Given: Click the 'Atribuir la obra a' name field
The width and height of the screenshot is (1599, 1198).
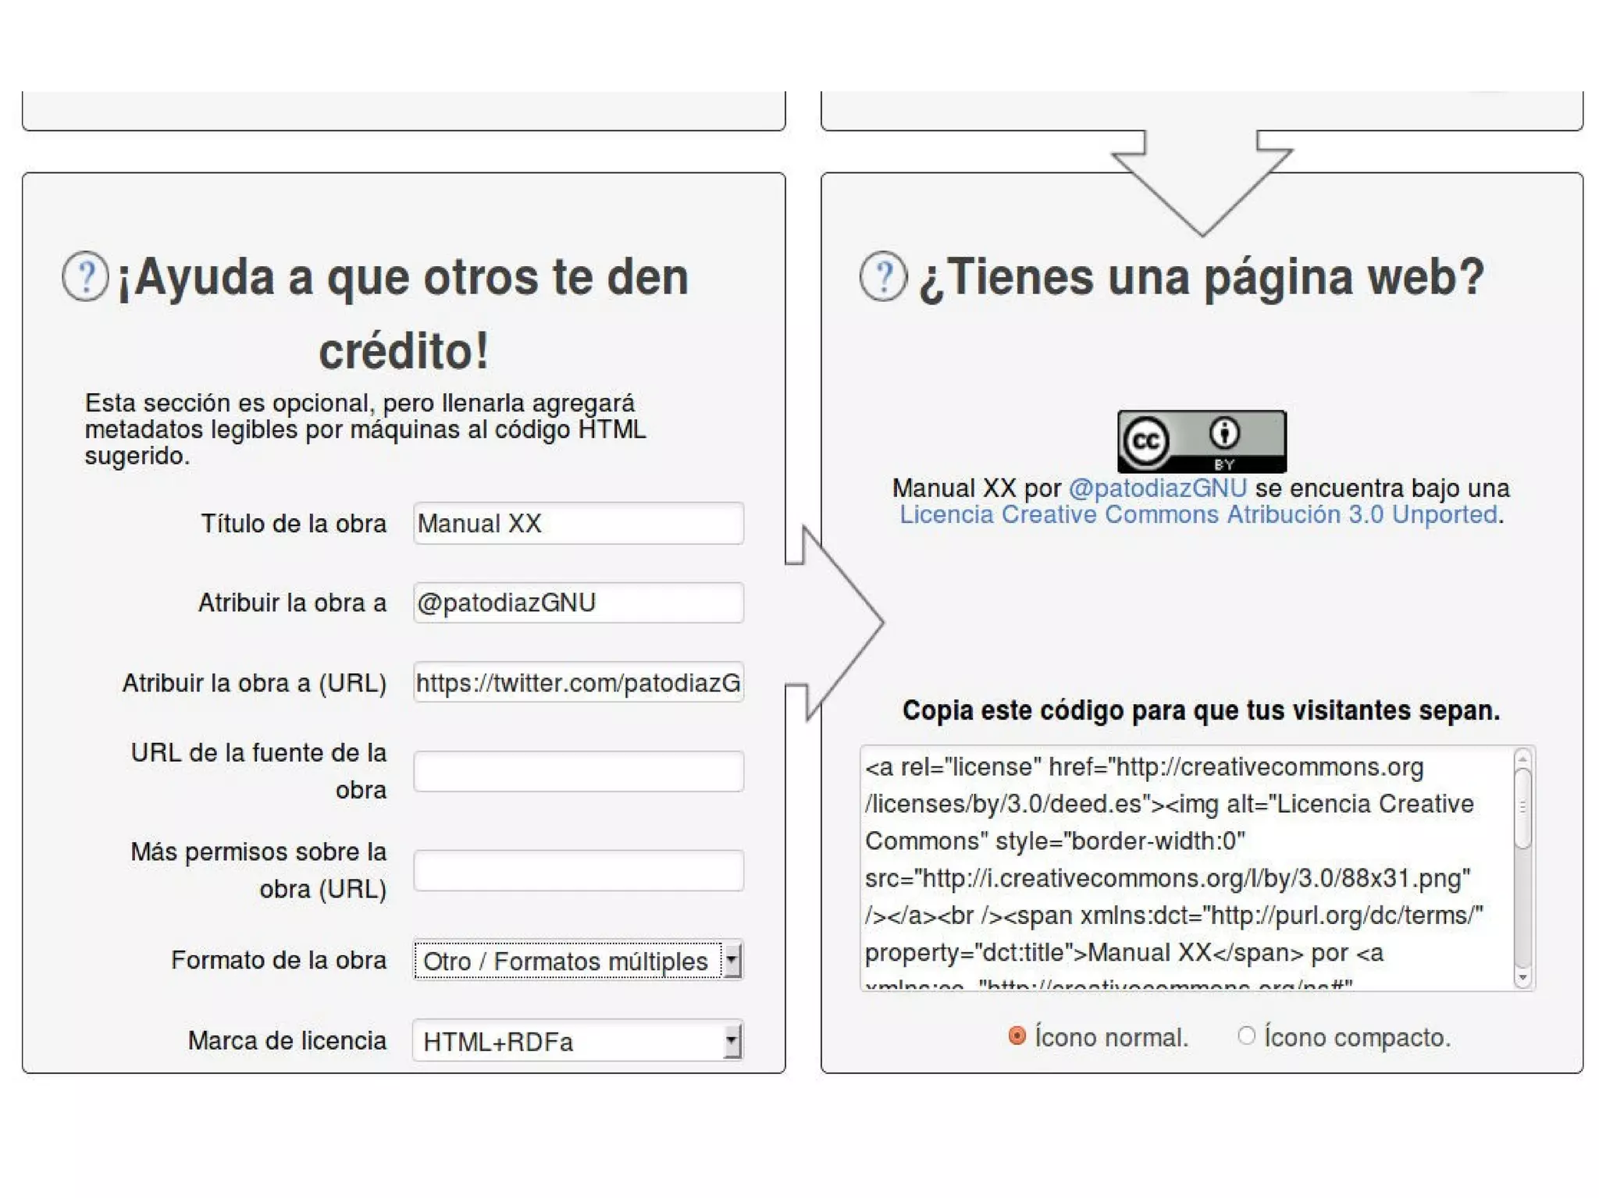Looking at the screenshot, I should [578, 603].
